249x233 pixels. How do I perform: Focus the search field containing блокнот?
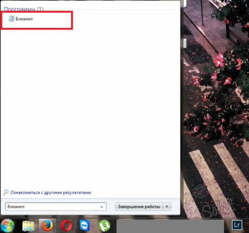[56, 206]
